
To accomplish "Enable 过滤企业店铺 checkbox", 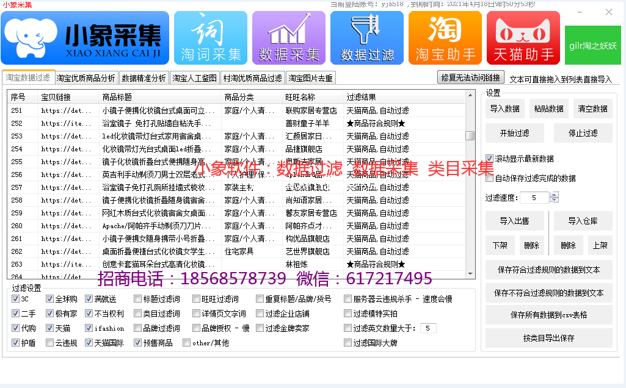I will coord(260,314).
